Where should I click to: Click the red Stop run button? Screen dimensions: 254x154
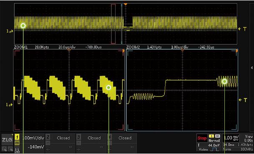coord(202,138)
